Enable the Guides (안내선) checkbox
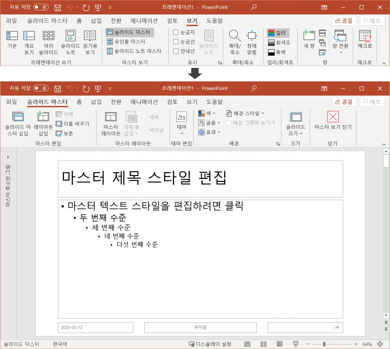The height and width of the screenshot is (349, 390). click(176, 51)
